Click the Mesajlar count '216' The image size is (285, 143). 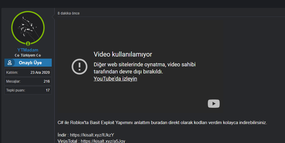point(47,81)
